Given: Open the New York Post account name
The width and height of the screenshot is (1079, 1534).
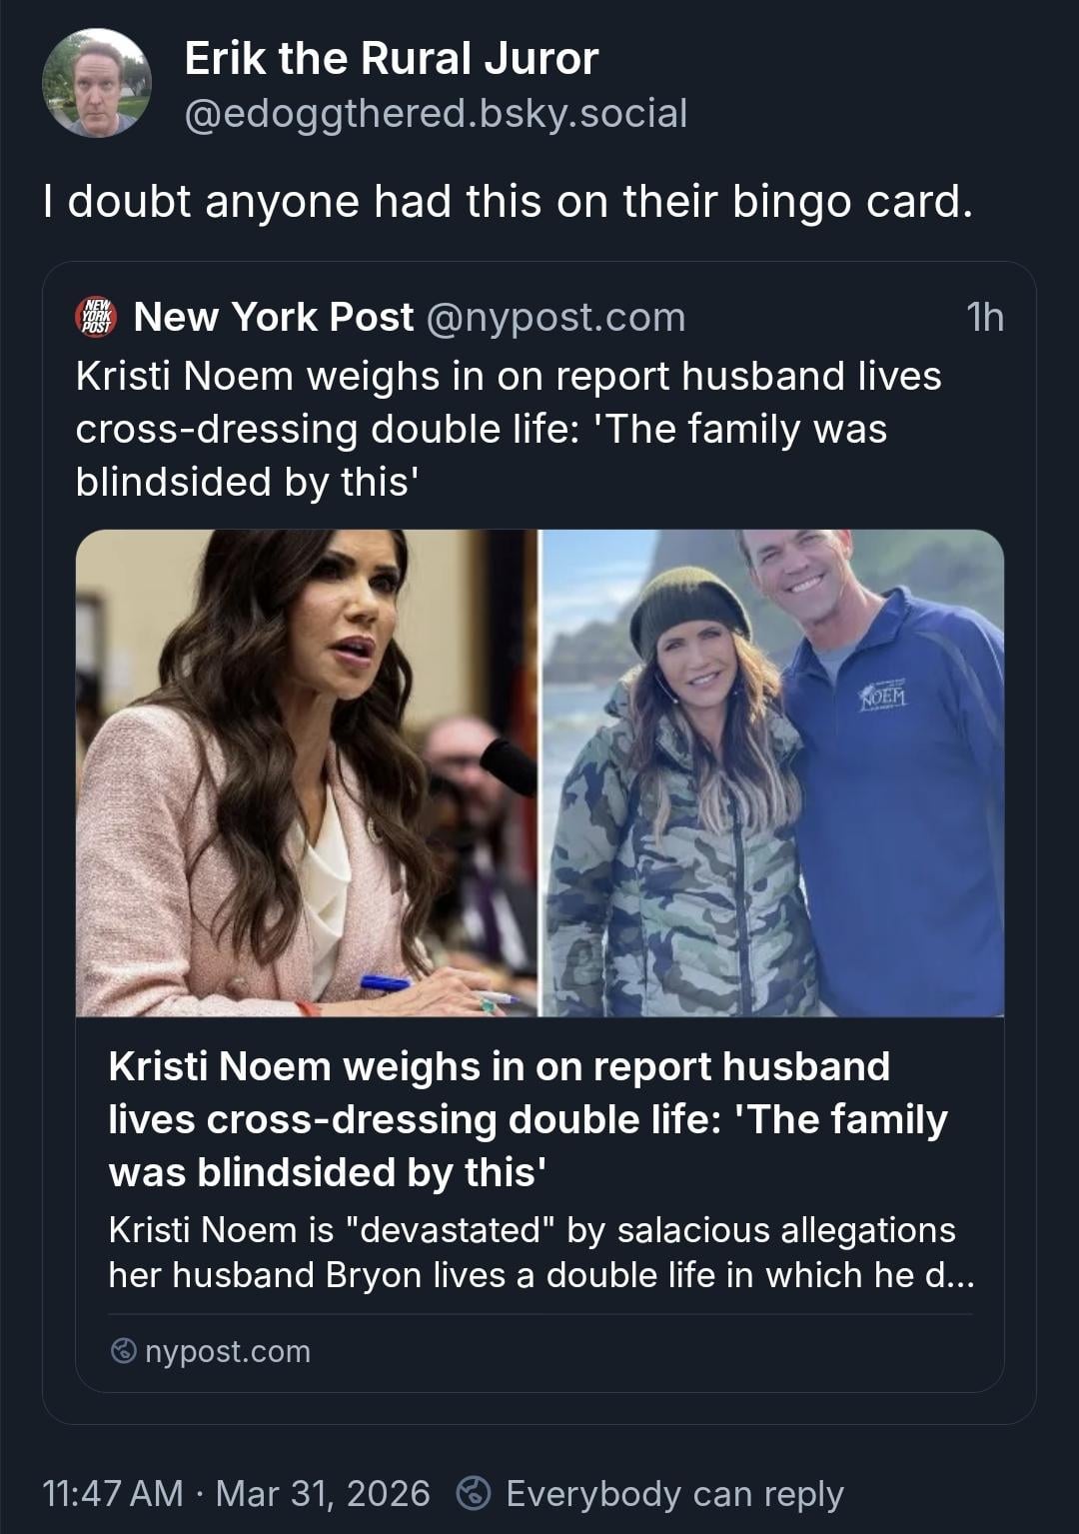Looking at the screenshot, I should [273, 317].
